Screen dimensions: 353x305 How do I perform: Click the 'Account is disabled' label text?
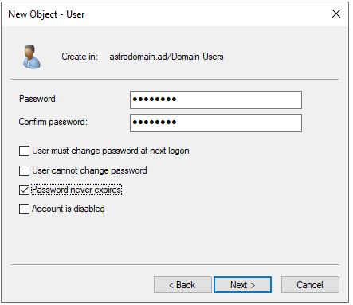point(69,209)
